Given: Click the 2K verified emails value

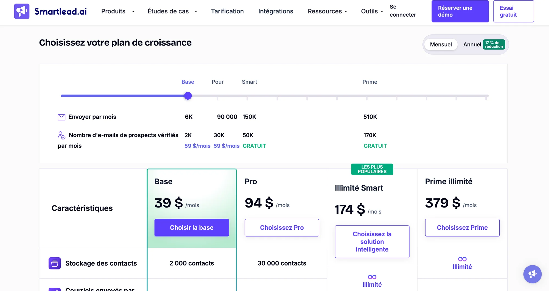Looking at the screenshot, I should click(x=188, y=135).
